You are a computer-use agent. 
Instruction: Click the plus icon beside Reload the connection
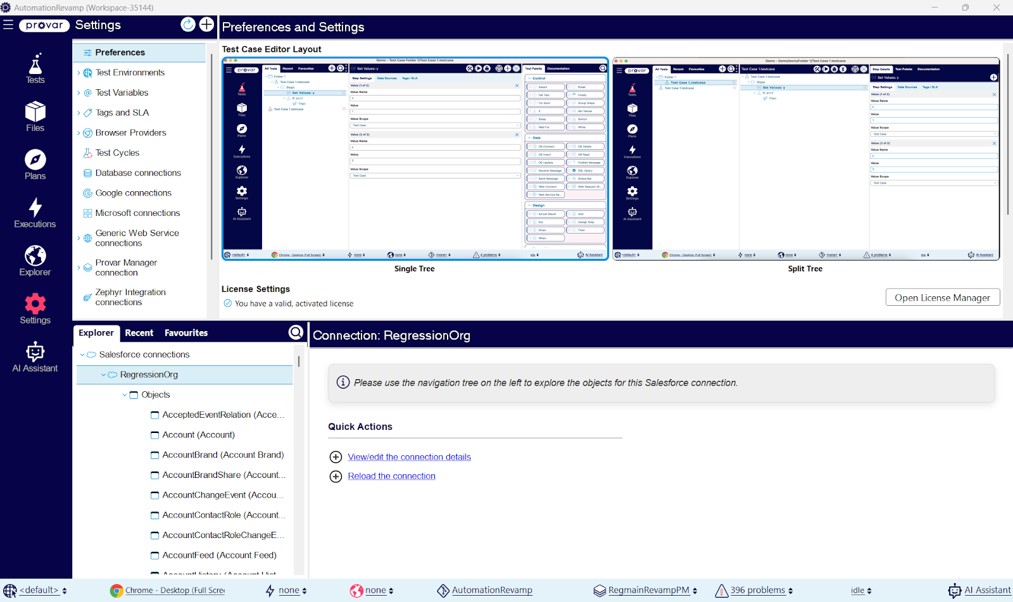pos(336,476)
